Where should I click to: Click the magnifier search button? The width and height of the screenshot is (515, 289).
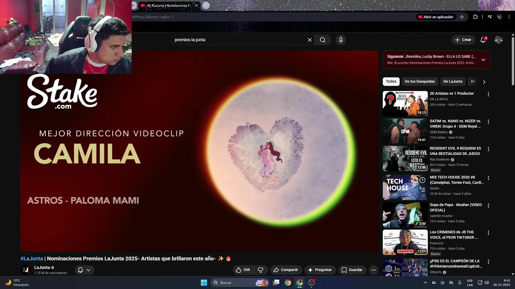[323, 40]
